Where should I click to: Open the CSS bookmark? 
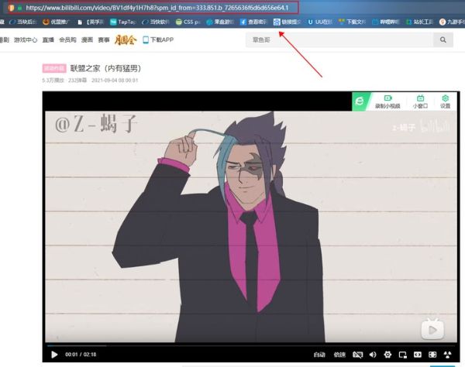pyautogui.click(x=188, y=22)
